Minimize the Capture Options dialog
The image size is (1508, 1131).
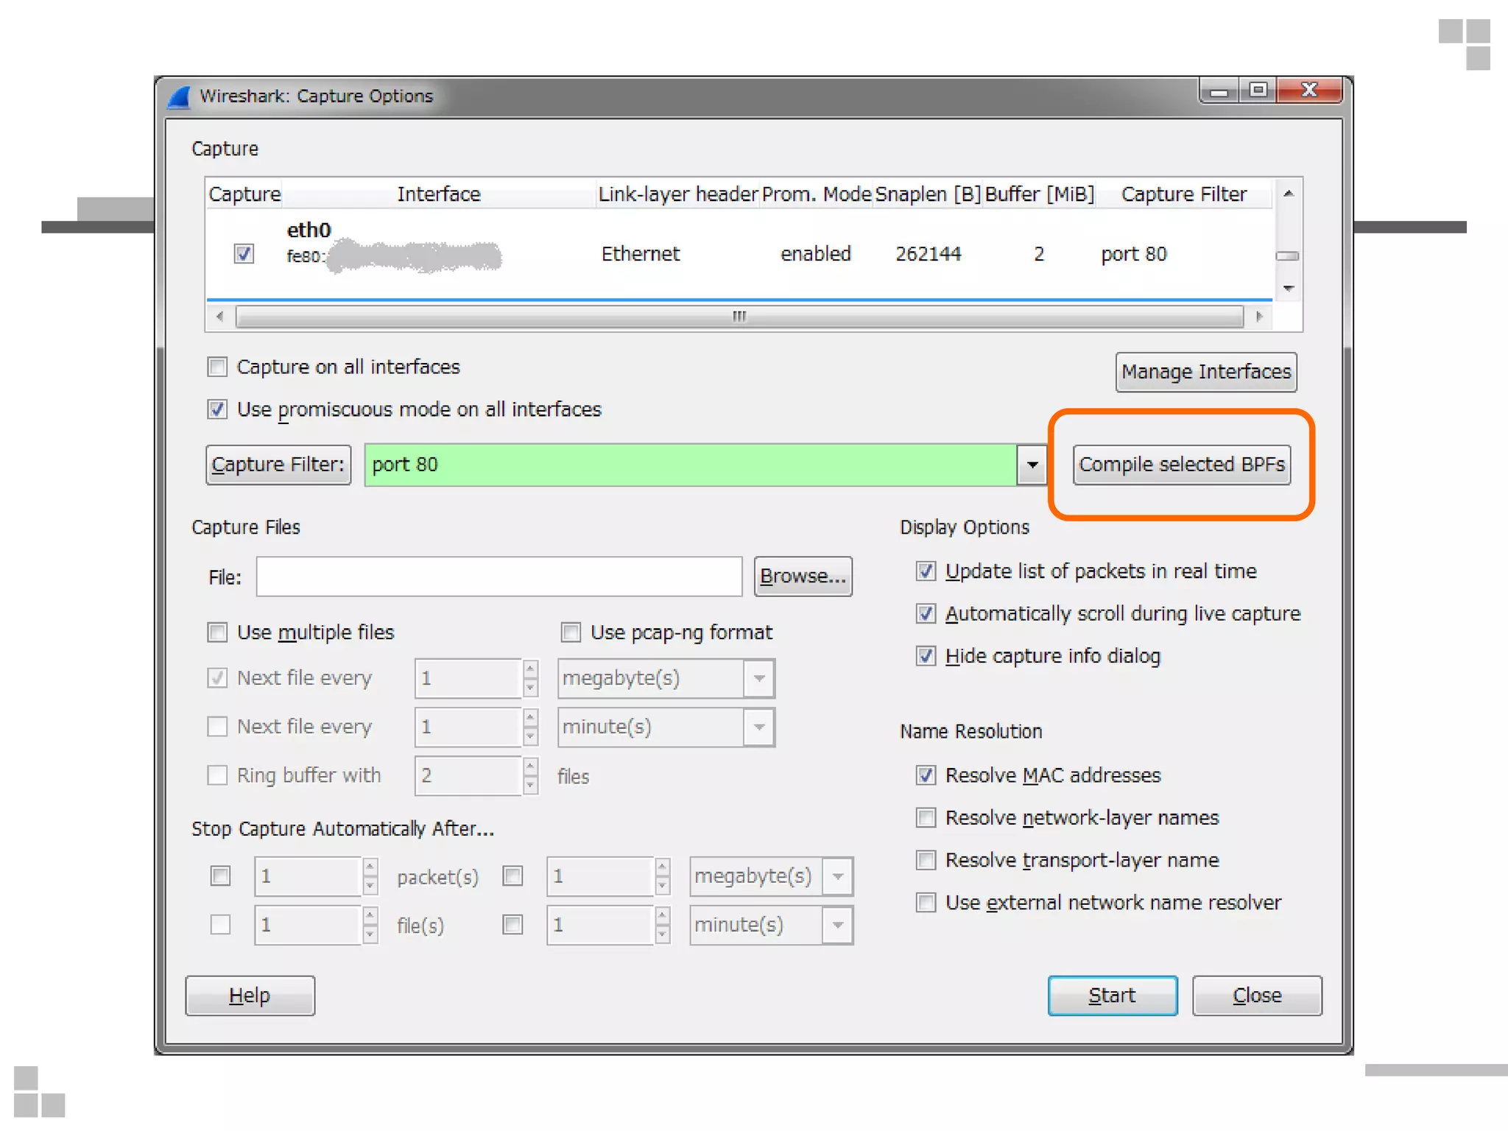click(x=1219, y=91)
